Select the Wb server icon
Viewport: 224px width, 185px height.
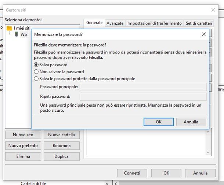(16, 34)
